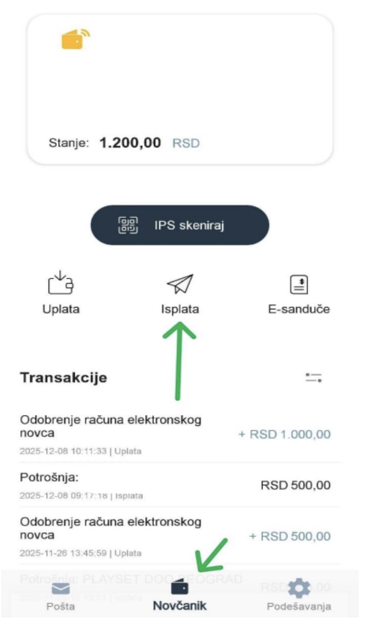Tap the balance amount 1.200,00 RSD

coord(130,143)
